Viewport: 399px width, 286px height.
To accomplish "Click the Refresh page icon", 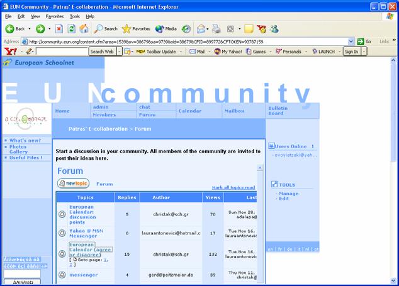I will click(72, 29).
